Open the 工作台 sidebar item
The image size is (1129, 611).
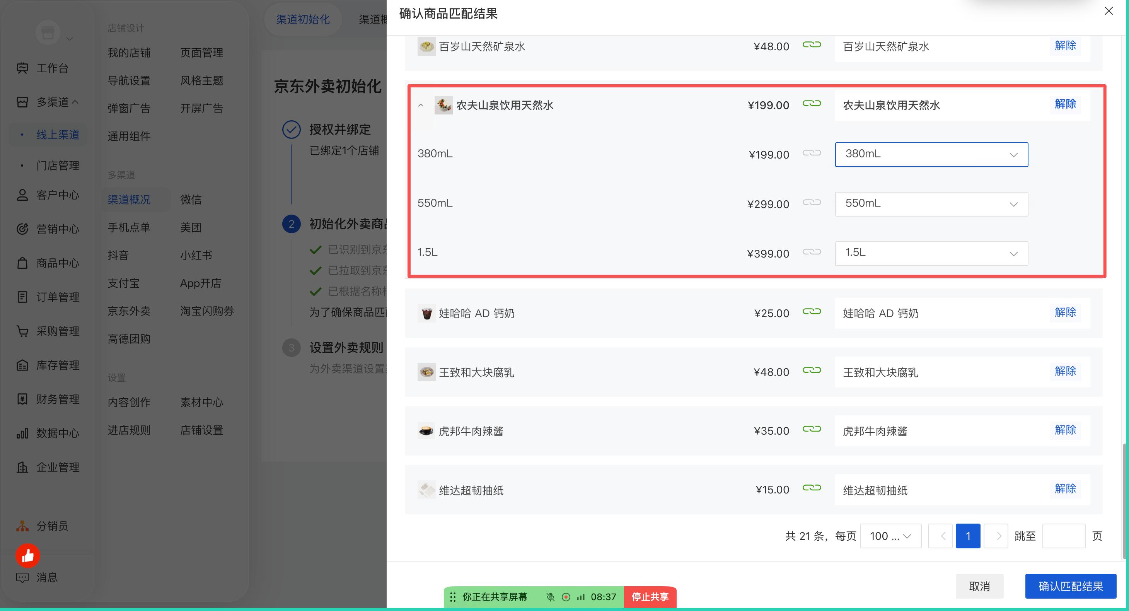point(43,68)
